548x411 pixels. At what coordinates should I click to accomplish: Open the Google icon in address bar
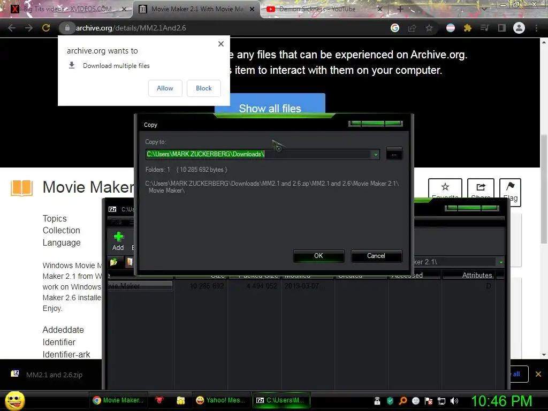395,28
